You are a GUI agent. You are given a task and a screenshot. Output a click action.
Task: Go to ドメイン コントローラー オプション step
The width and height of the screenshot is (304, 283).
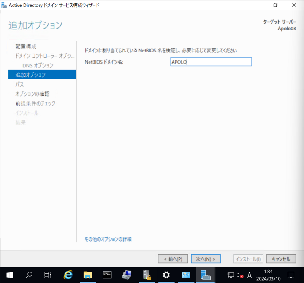click(45, 56)
